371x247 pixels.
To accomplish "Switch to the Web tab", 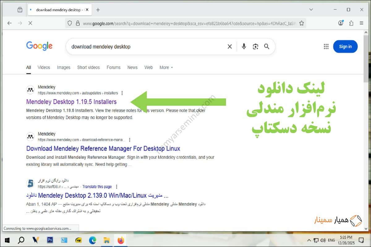I will (x=149, y=67).
